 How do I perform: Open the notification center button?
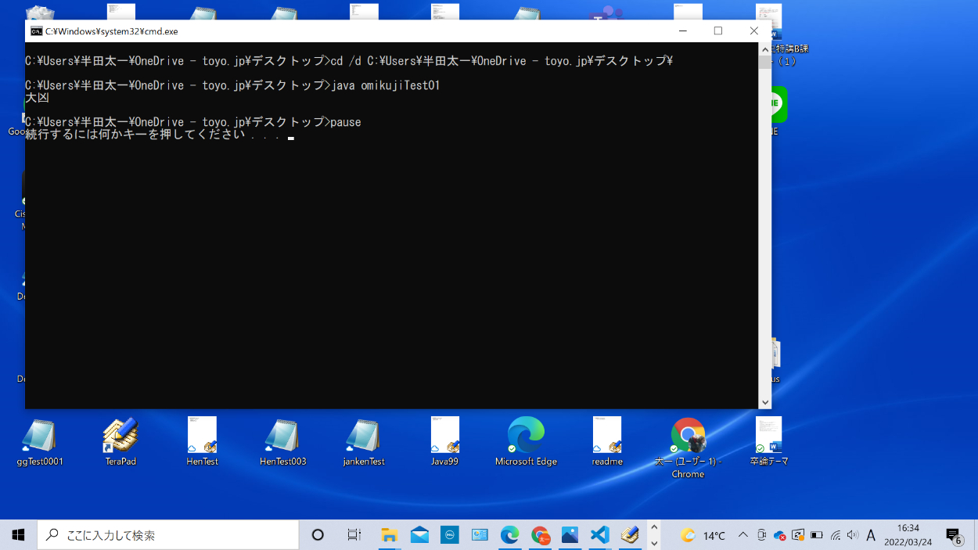coord(954,536)
